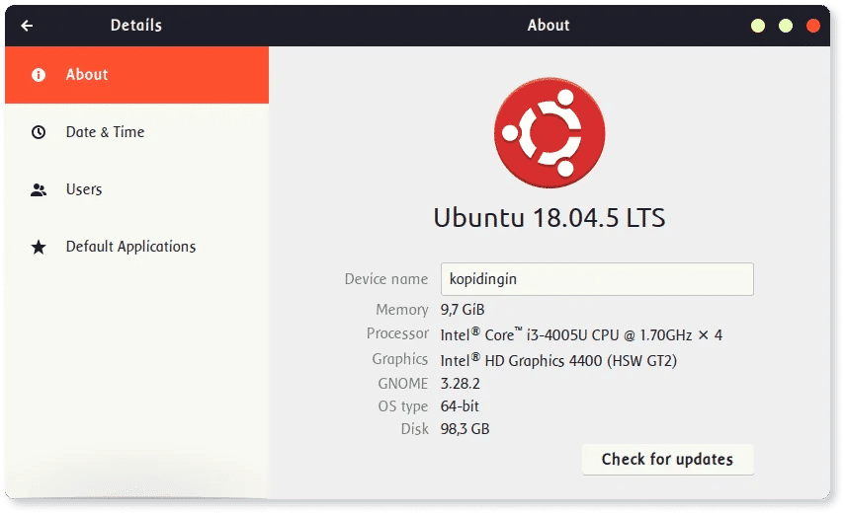Click the Device name text field
Screen dimensions: 845x514
click(x=597, y=279)
